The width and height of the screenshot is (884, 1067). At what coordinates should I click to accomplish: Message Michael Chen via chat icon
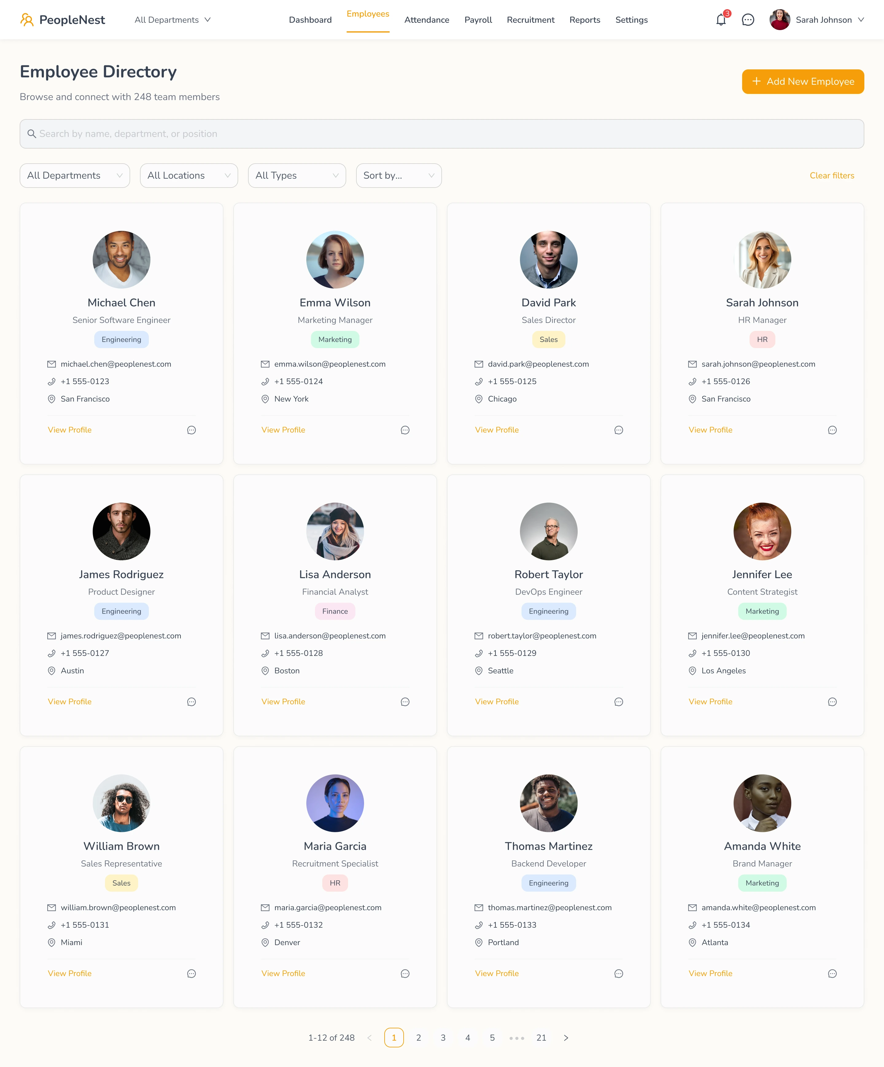[x=192, y=430]
